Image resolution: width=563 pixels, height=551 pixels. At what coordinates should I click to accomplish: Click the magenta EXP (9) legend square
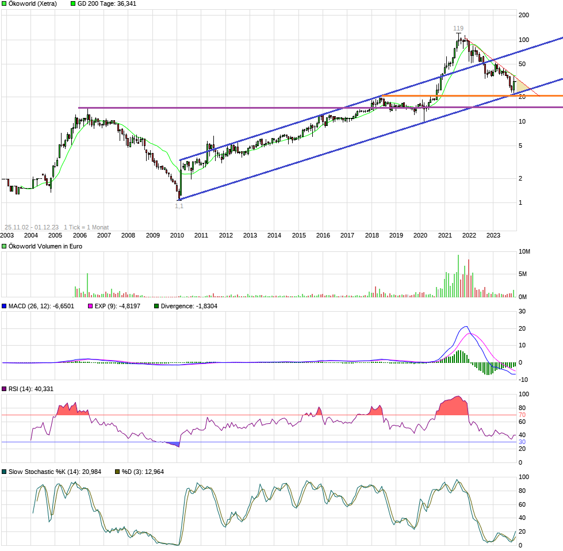89,307
